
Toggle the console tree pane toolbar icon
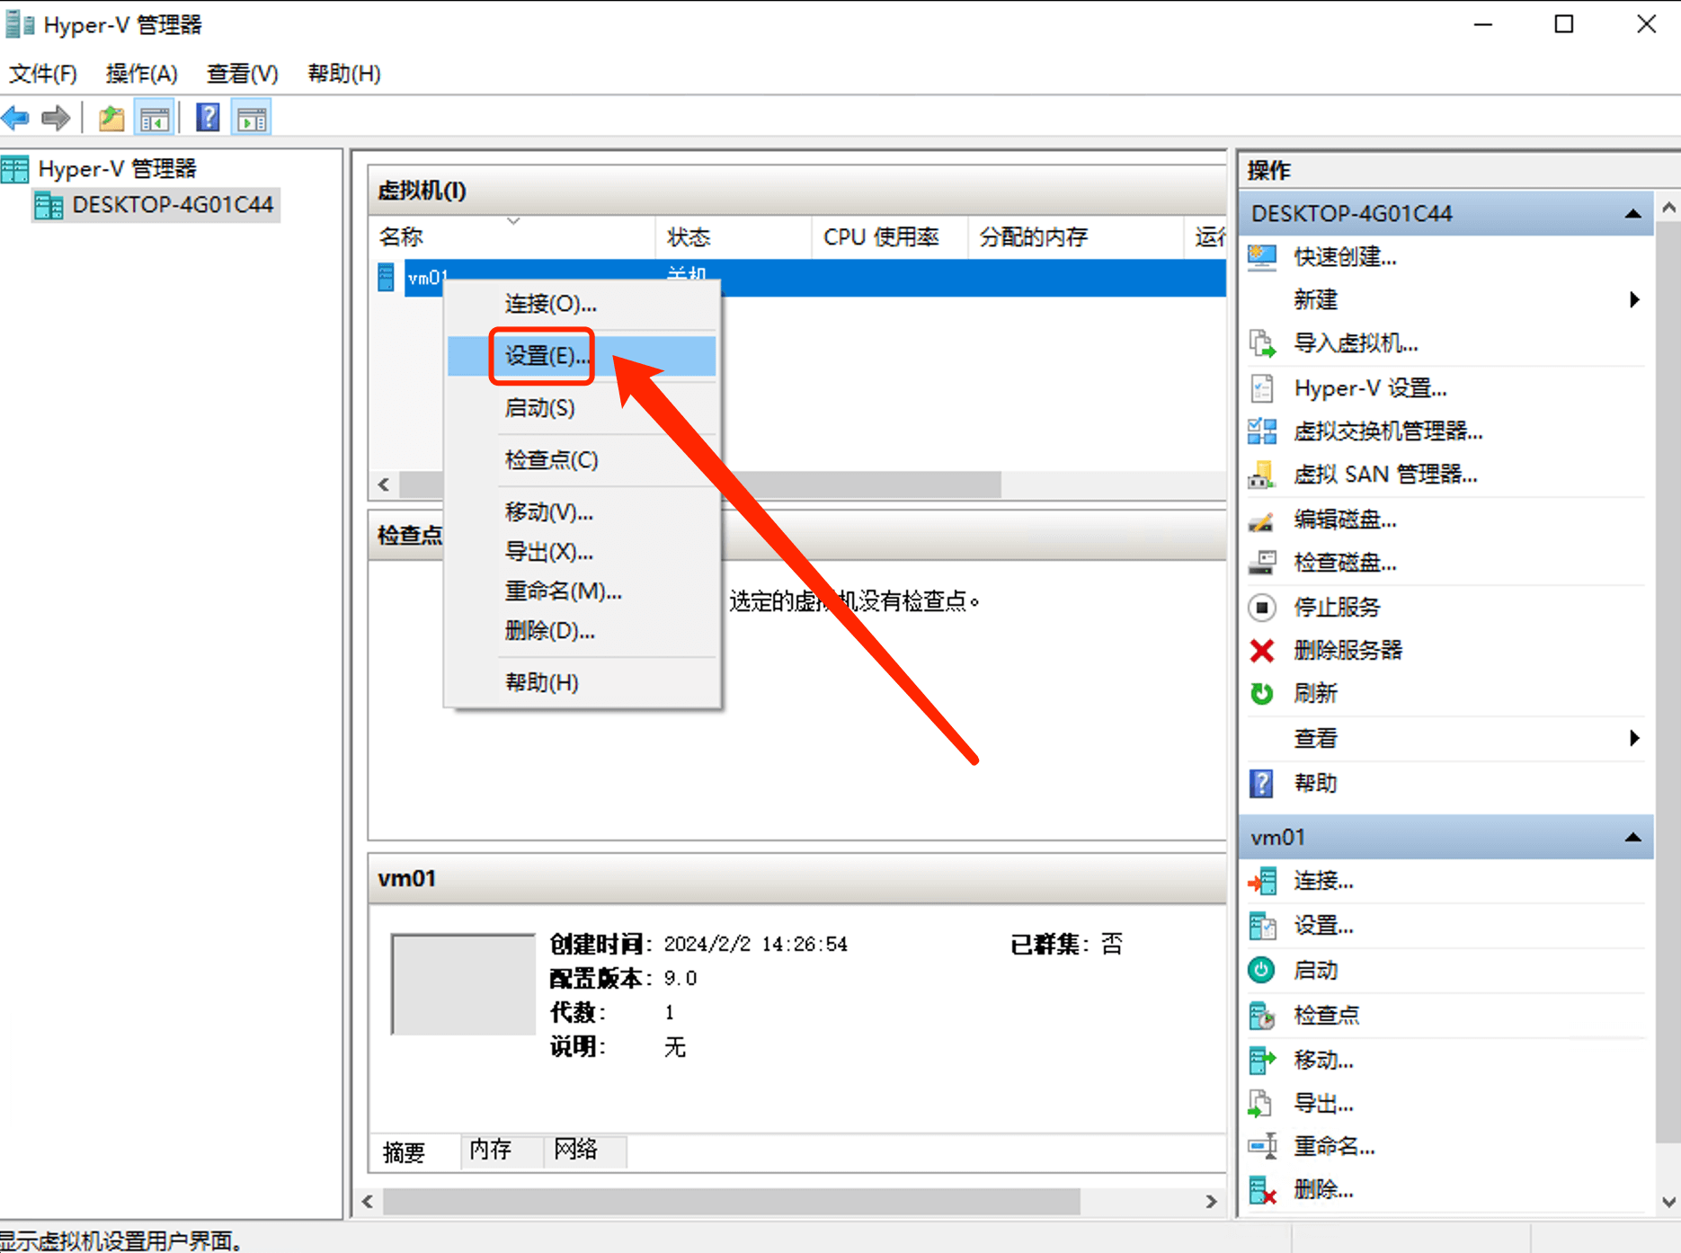(x=155, y=118)
